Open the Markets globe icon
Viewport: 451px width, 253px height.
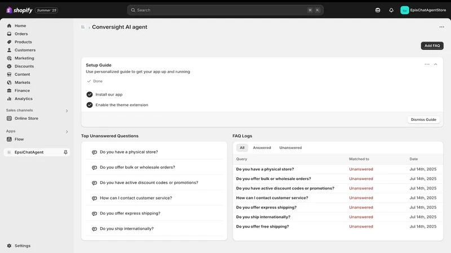click(9, 82)
